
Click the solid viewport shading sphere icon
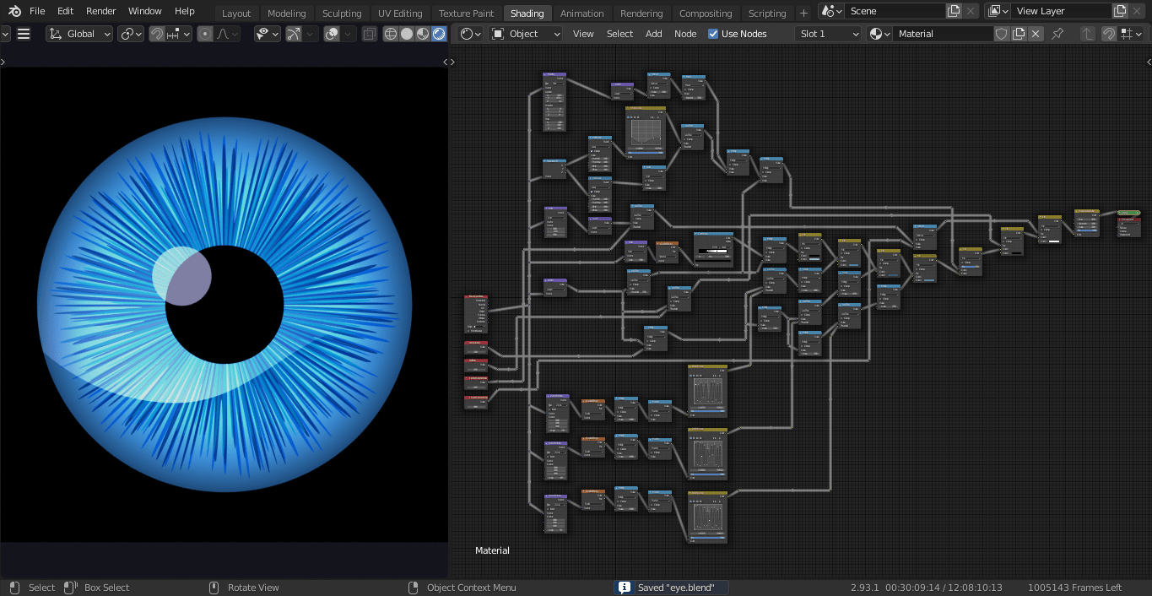point(407,34)
